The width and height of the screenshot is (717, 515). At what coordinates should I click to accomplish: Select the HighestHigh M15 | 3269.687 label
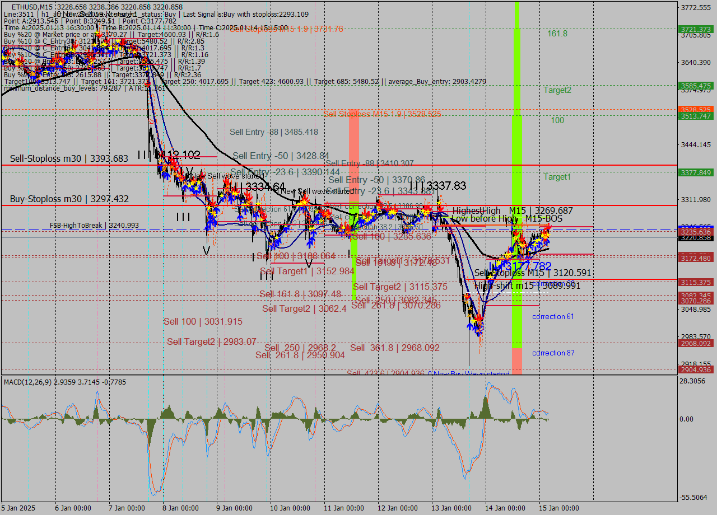513,210
